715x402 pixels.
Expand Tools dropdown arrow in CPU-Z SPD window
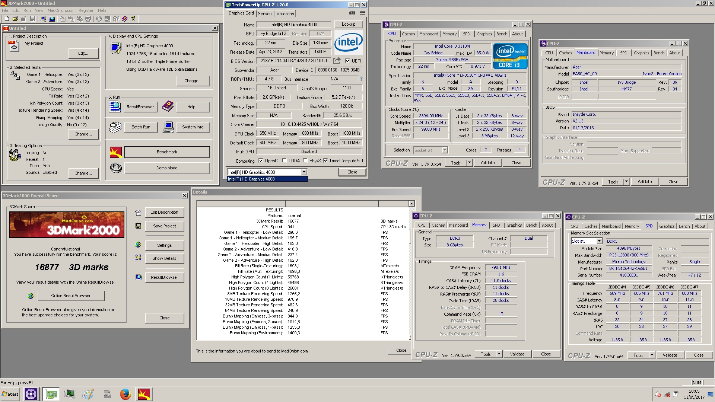pyautogui.click(x=652, y=355)
